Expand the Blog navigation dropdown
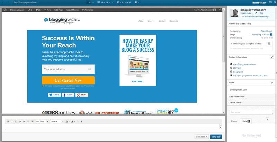Screen dimensions: 277x142 click(x=151, y=21)
